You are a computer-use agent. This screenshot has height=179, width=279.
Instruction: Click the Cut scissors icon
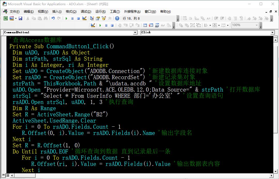coord(28,18)
